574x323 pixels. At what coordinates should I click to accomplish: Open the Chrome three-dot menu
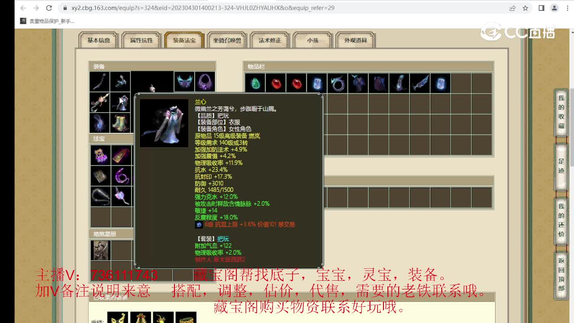566,8
